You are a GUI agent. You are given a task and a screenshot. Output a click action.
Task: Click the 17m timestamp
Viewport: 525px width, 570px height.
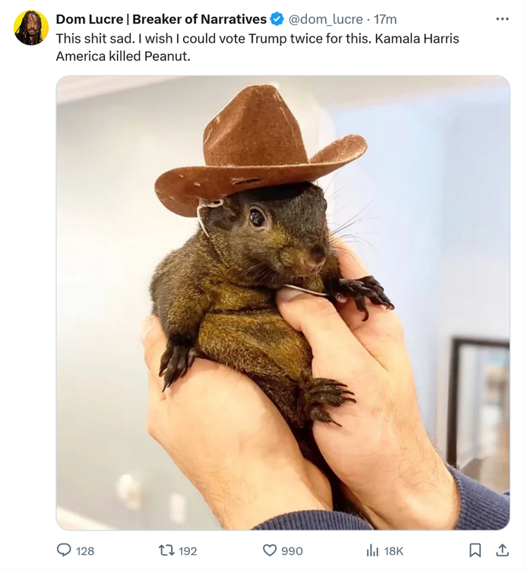(x=385, y=19)
